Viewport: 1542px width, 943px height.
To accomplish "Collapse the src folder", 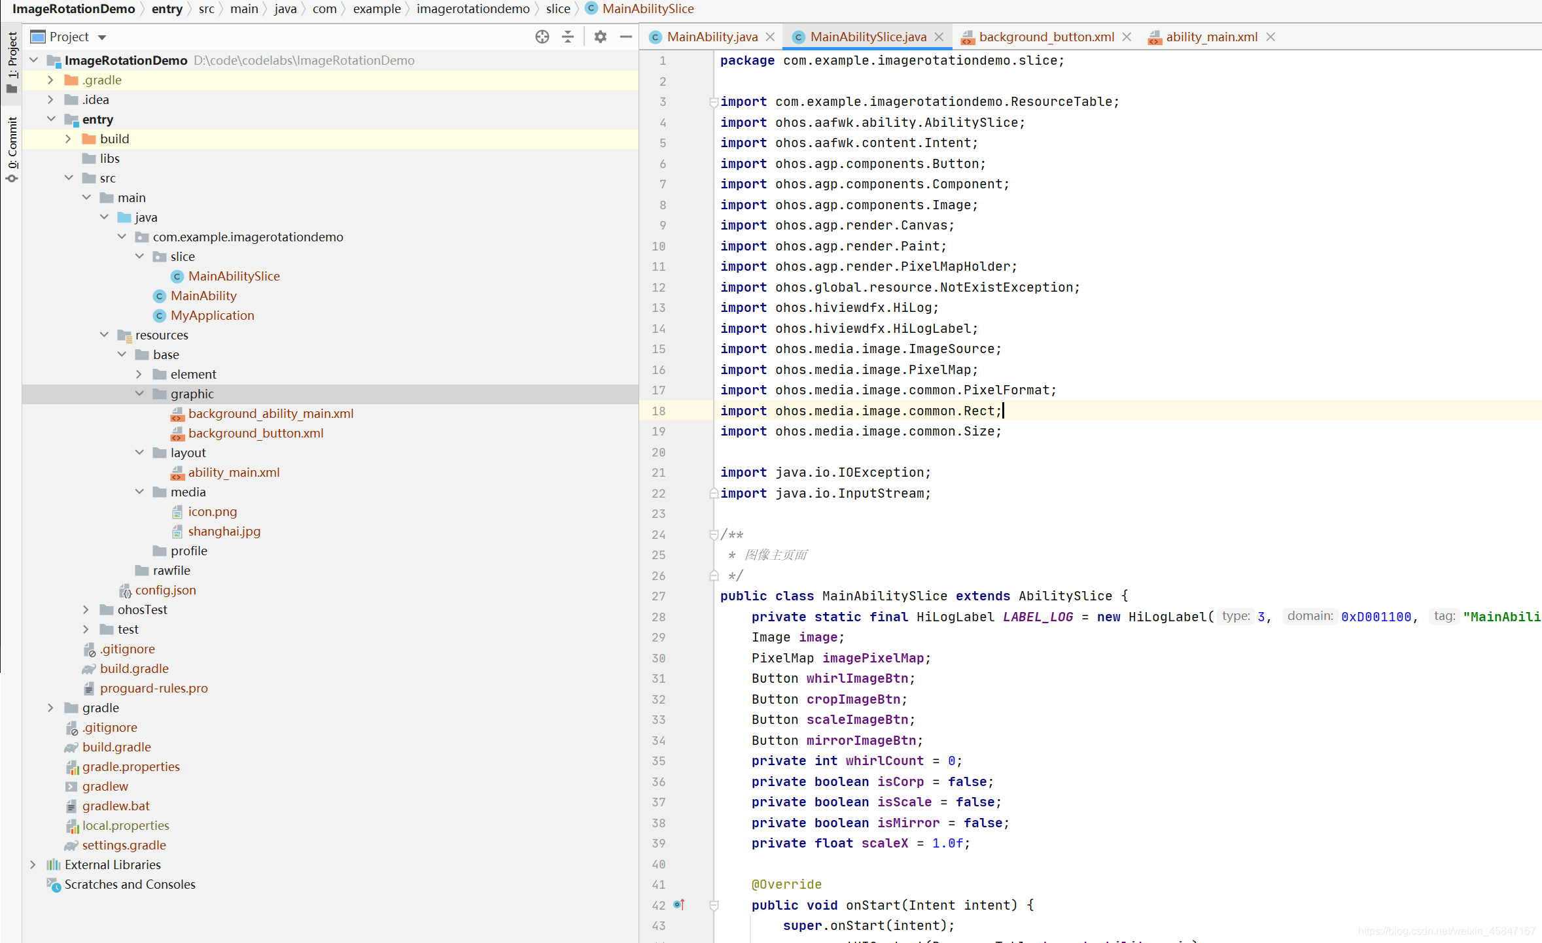I will point(69,178).
